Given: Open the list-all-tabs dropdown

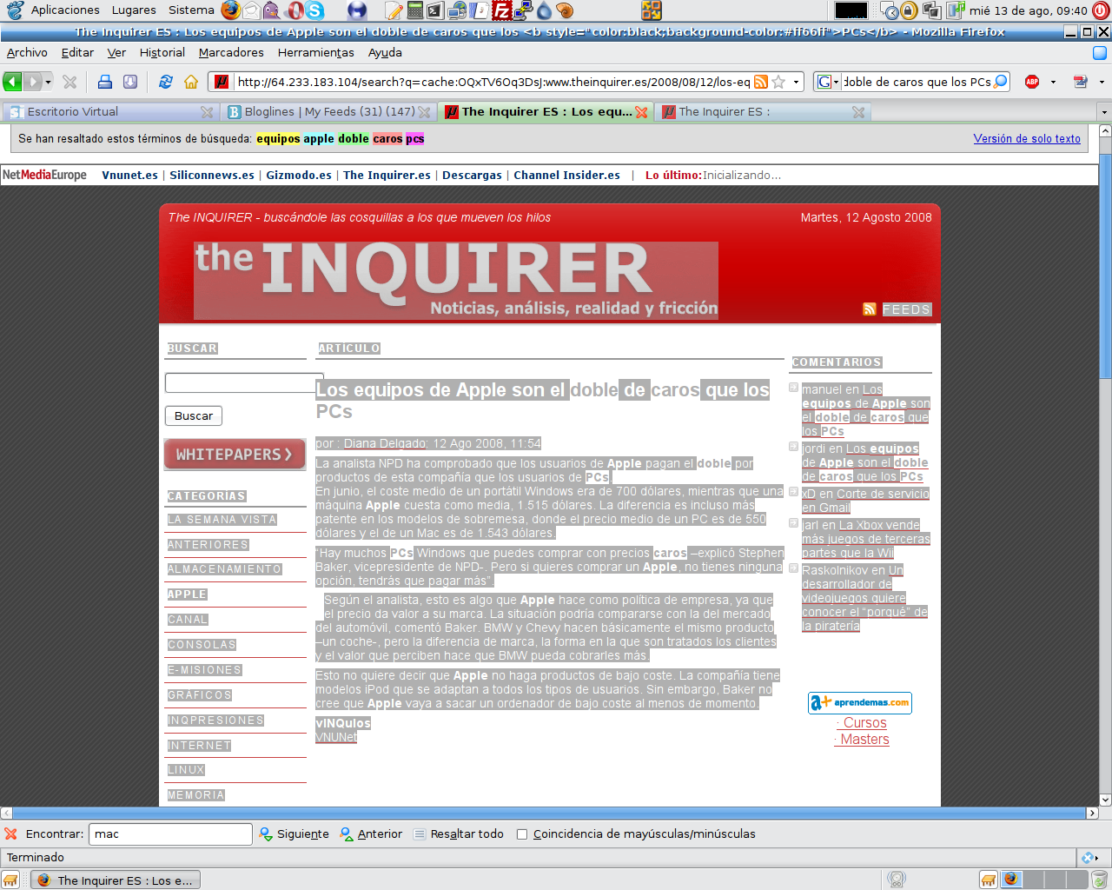Looking at the screenshot, I should pos(1104,112).
